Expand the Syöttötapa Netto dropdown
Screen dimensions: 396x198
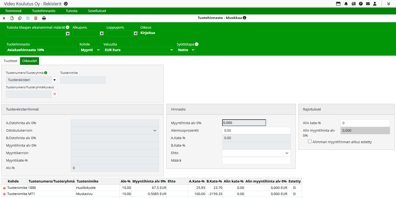click(x=186, y=50)
